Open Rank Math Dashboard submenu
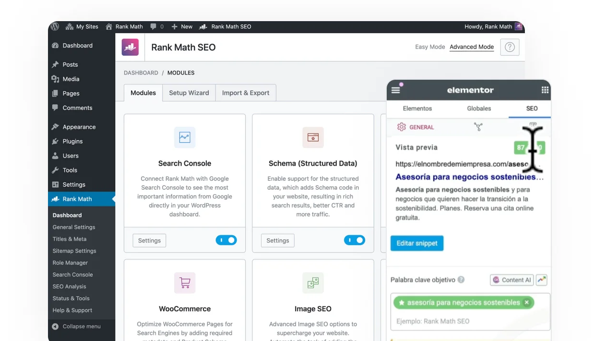 tap(67, 215)
